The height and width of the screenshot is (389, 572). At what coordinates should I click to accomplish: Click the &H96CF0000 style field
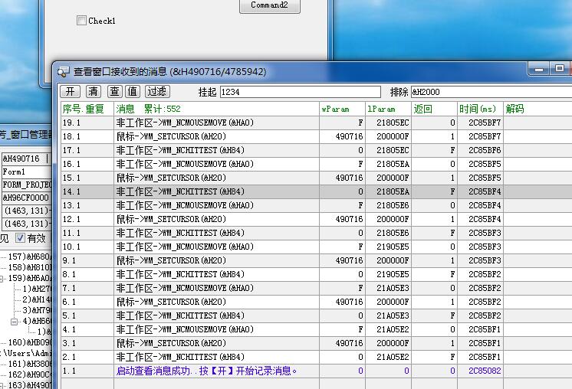click(x=27, y=198)
